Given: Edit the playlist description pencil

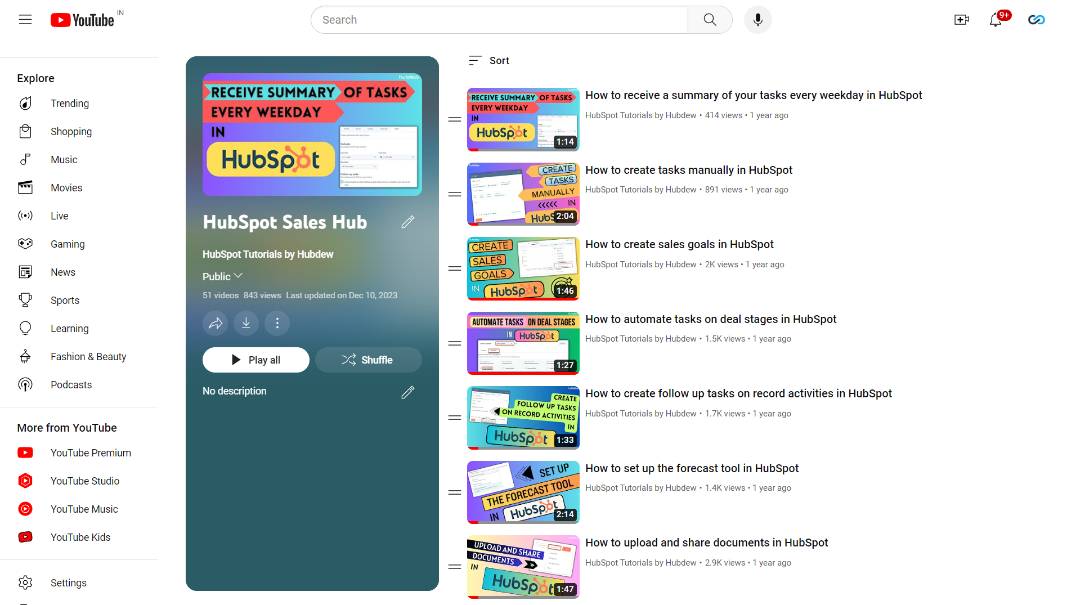Looking at the screenshot, I should tap(408, 392).
